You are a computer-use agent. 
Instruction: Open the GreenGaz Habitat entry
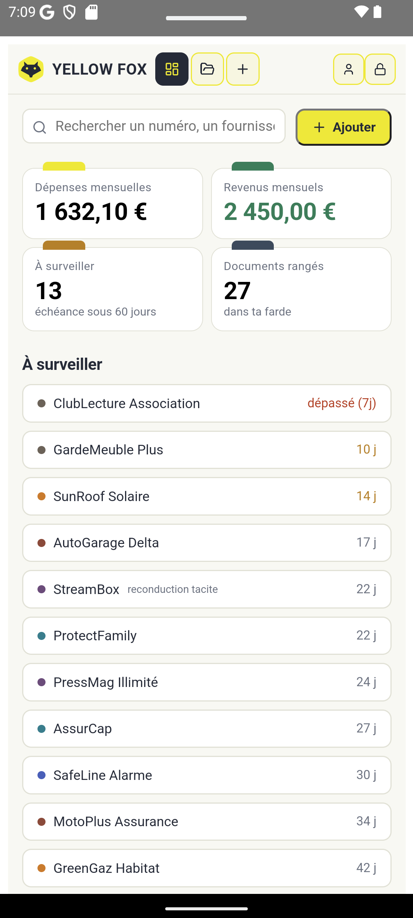pyautogui.click(x=207, y=868)
